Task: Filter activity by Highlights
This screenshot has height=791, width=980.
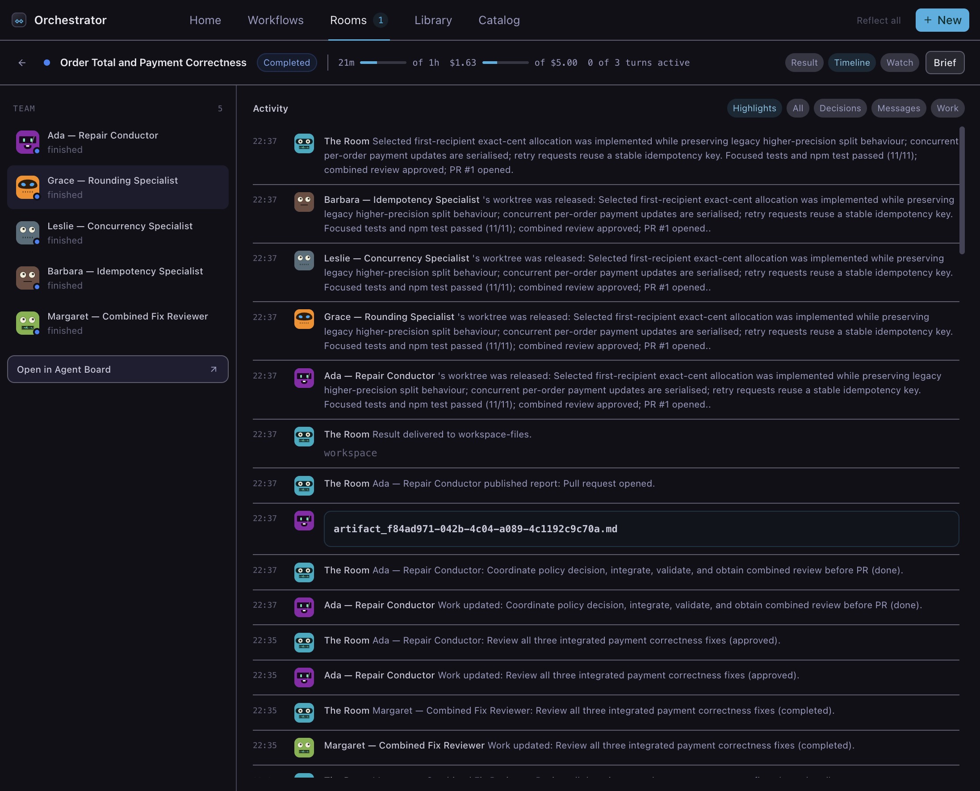Action: tap(754, 108)
